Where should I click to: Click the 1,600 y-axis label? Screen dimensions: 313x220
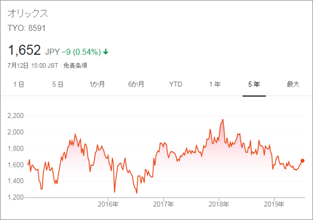(15, 165)
